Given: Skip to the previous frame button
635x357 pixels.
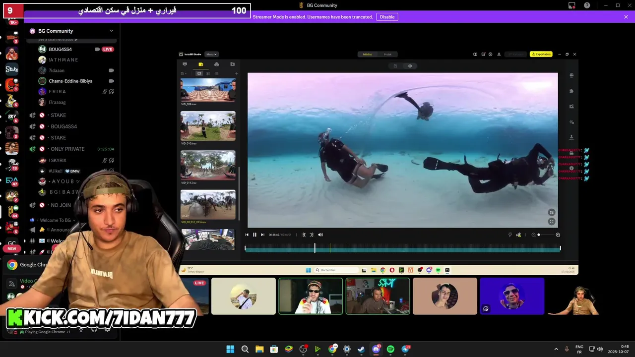Looking at the screenshot, I should point(247,235).
